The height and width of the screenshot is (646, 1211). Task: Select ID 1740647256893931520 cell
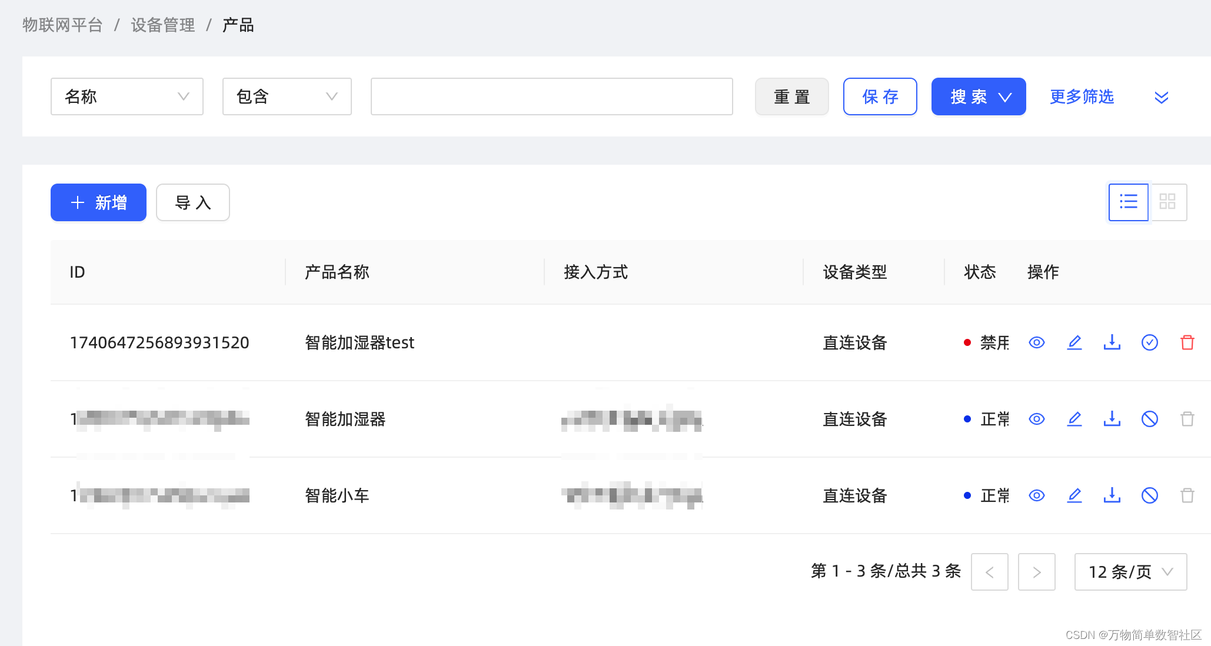point(159,342)
